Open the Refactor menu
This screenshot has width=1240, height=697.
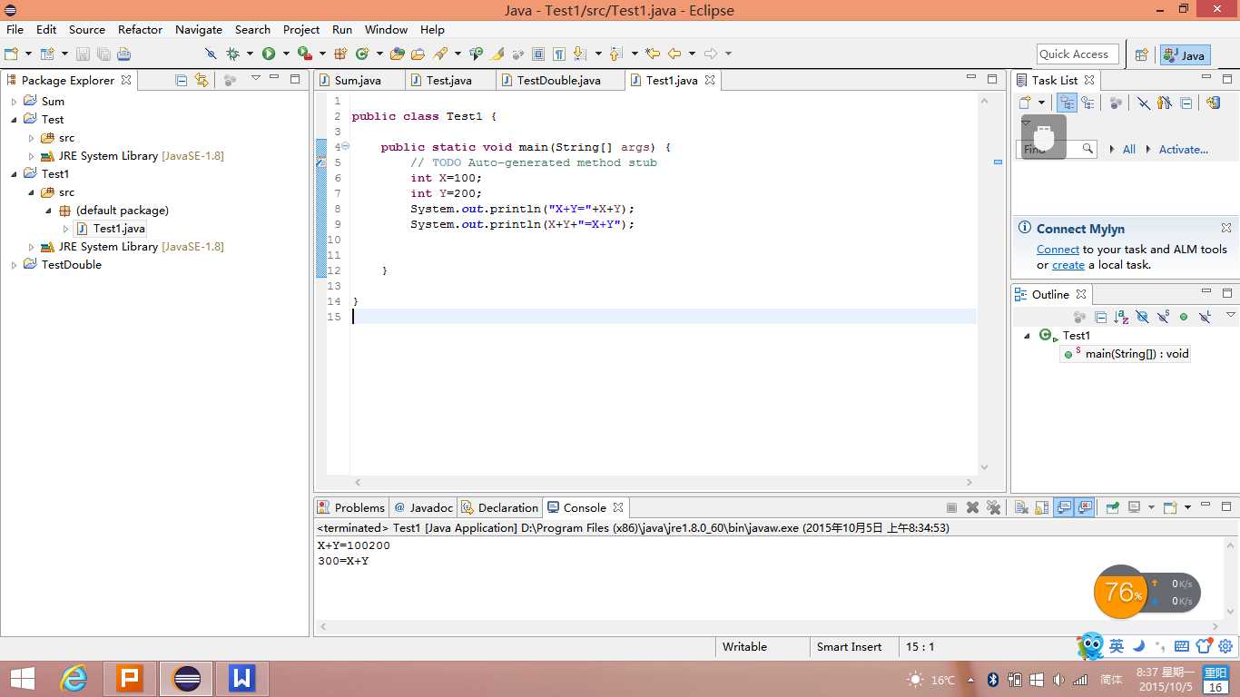pyautogui.click(x=139, y=29)
